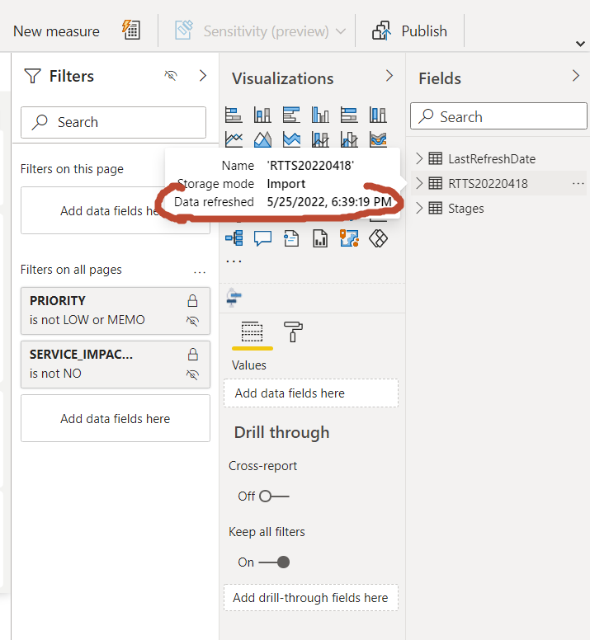Click Add data fields under all pages filters
This screenshot has height=640, width=590.
[116, 418]
